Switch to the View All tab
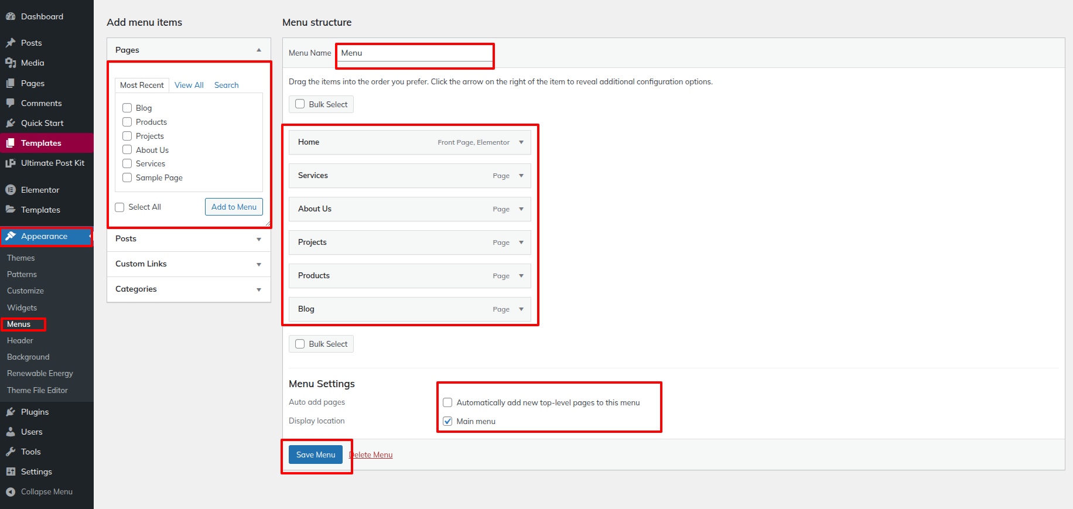This screenshot has height=509, width=1073. click(x=189, y=85)
